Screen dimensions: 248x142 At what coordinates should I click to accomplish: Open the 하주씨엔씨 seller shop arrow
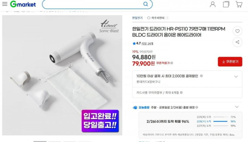(x=167, y=18)
